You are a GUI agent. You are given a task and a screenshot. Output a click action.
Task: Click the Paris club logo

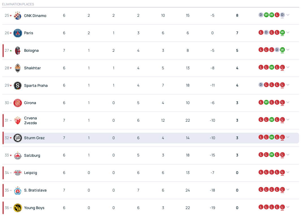(18, 33)
